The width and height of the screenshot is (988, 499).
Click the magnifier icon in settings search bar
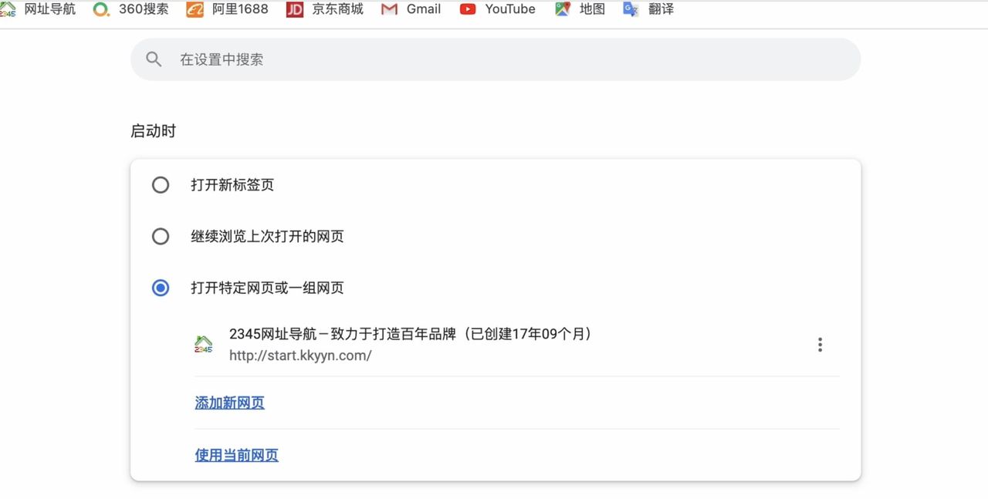154,59
